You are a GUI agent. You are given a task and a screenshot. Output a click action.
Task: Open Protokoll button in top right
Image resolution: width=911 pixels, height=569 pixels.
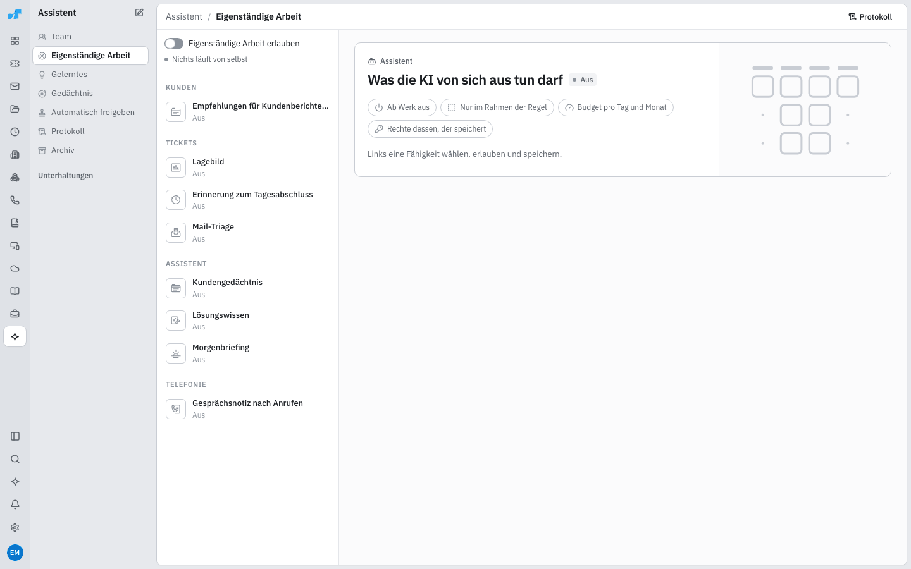[871, 17]
